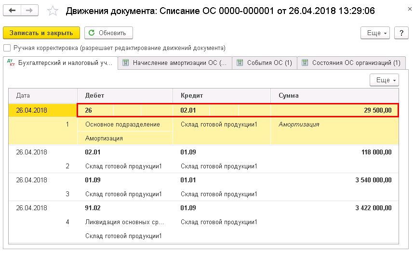Click the Записать и закрыть button
Viewport: 414px width, 253px height.
tap(41, 33)
